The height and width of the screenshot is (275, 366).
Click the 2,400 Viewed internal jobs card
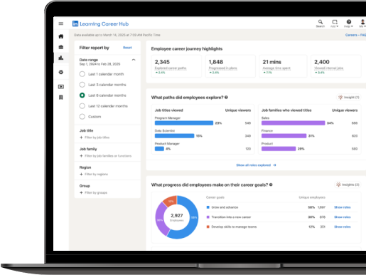click(x=336, y=66)
